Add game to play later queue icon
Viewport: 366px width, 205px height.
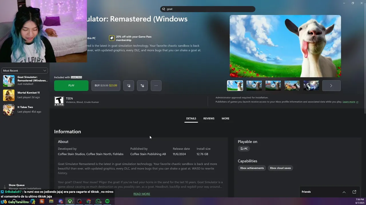(x=142, y=85)
